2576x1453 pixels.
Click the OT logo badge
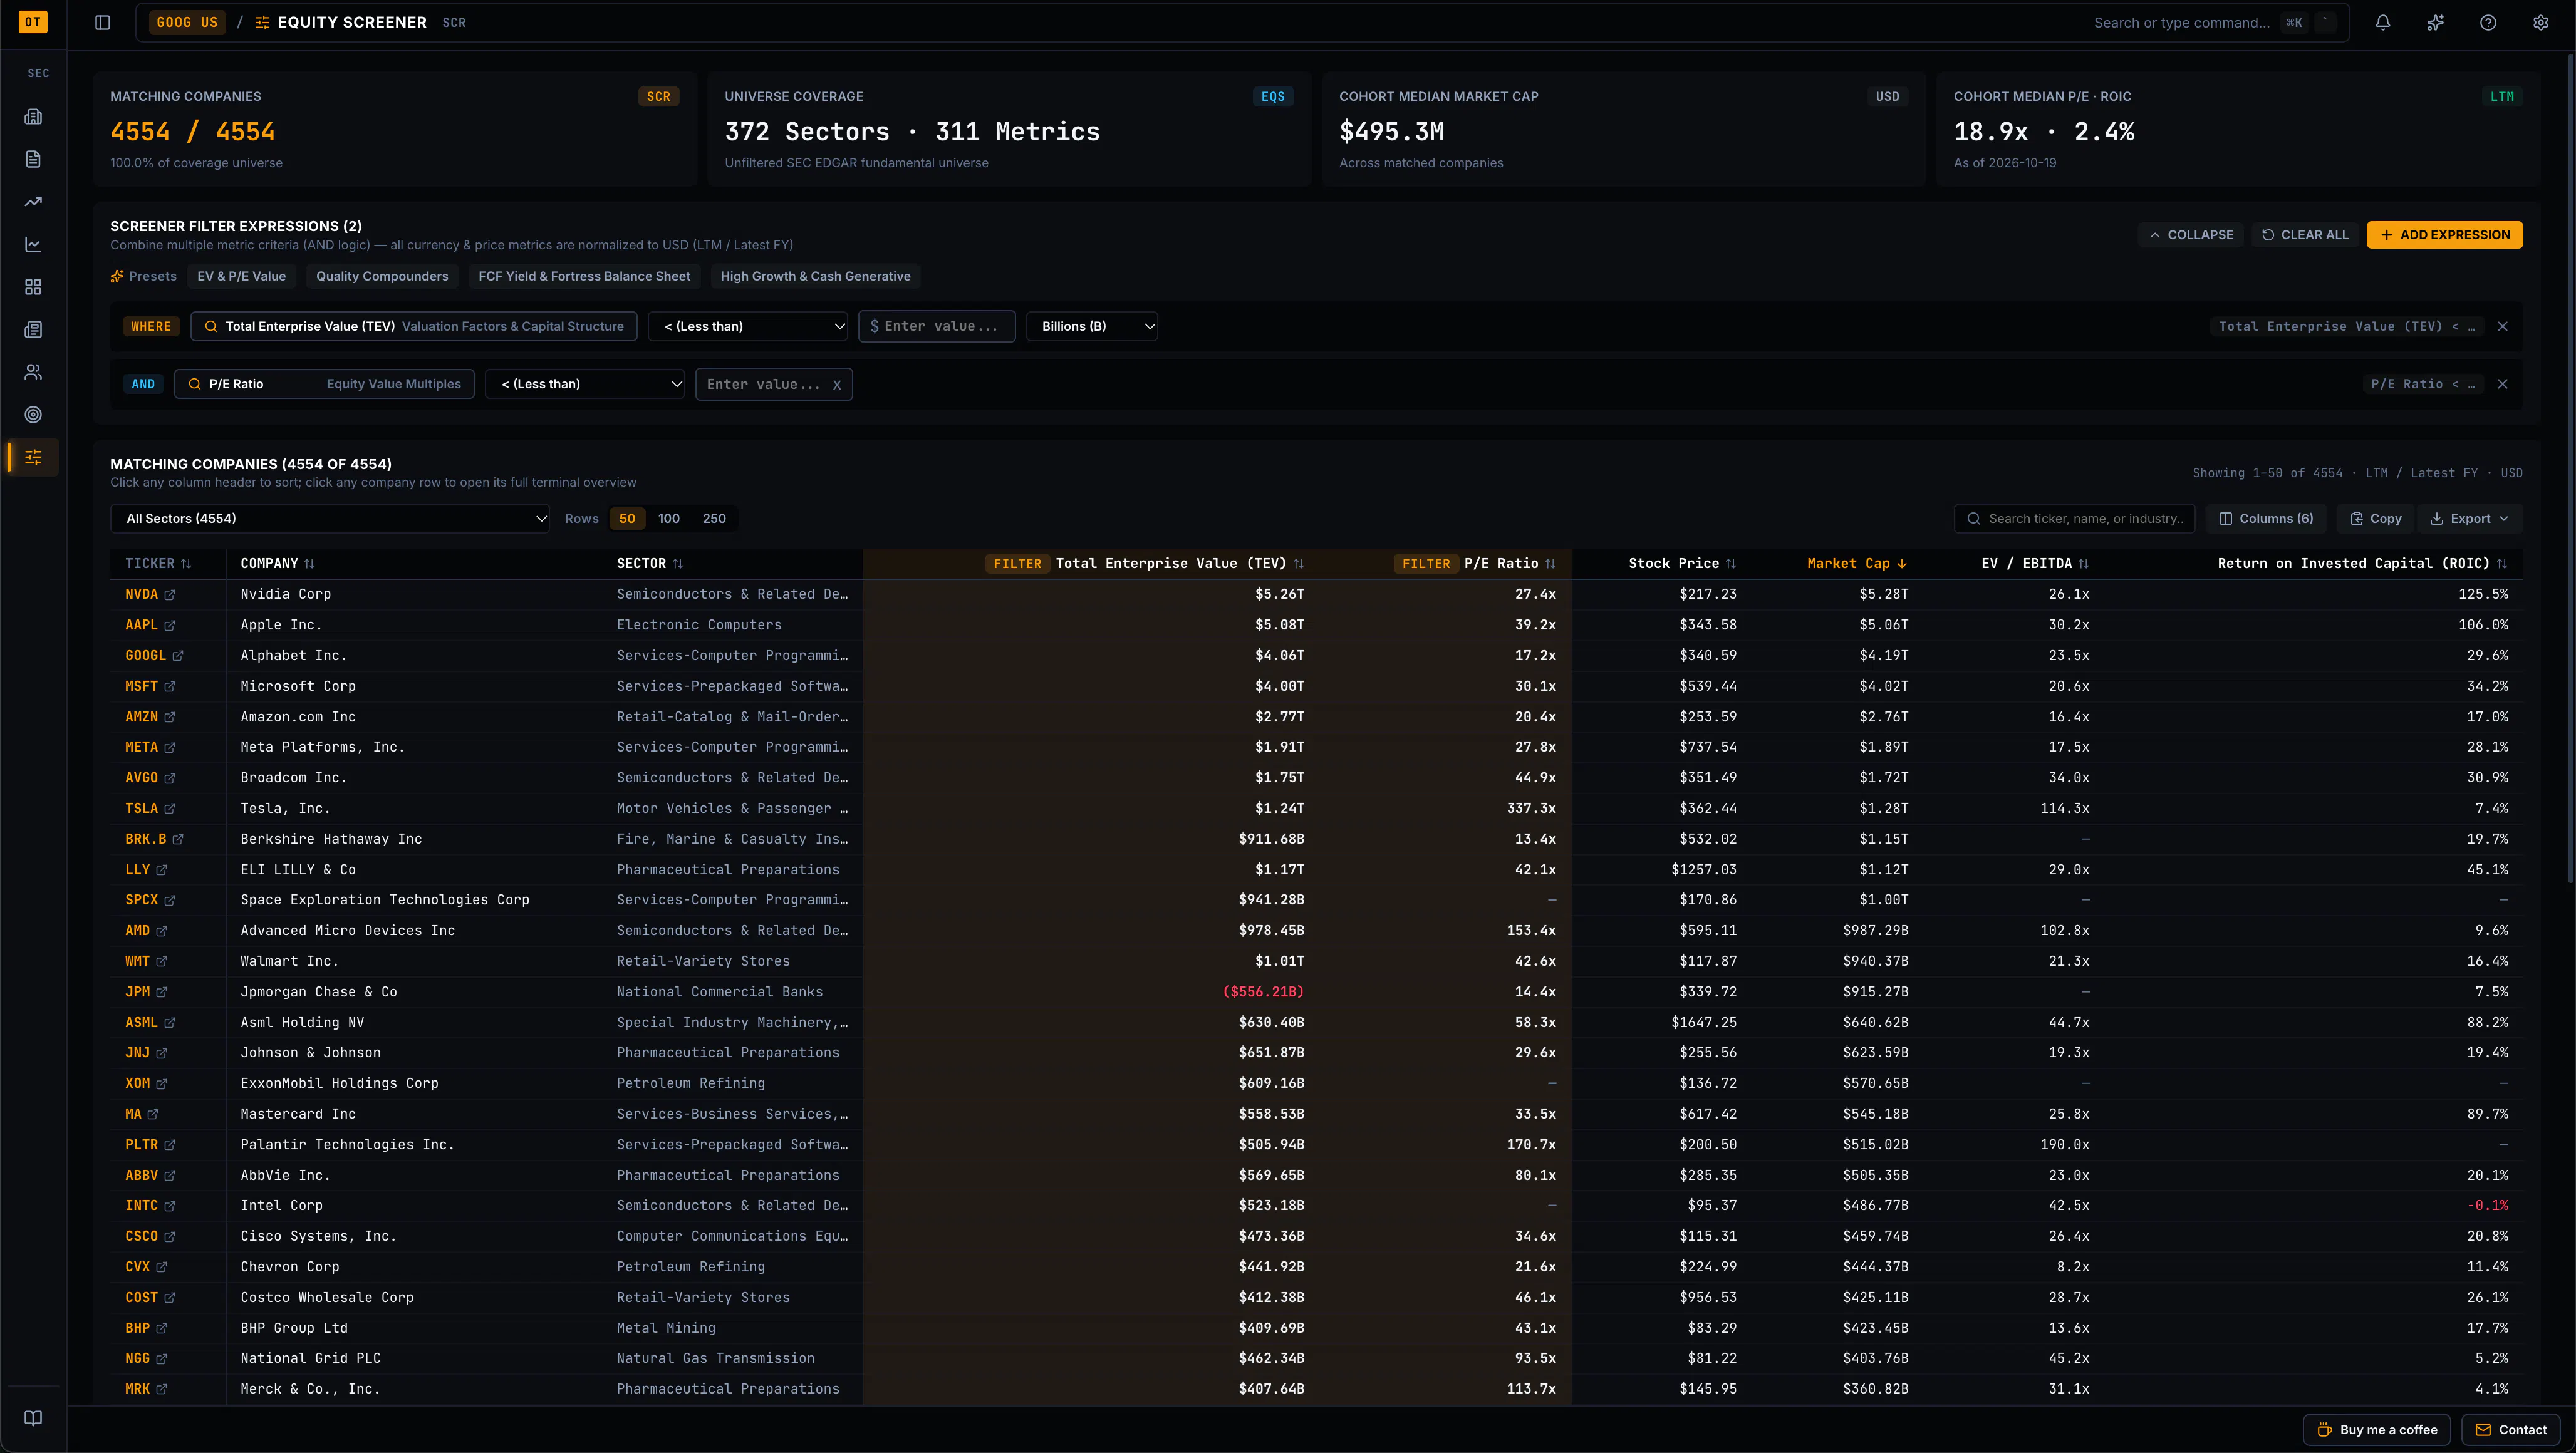tap(33, 22)
